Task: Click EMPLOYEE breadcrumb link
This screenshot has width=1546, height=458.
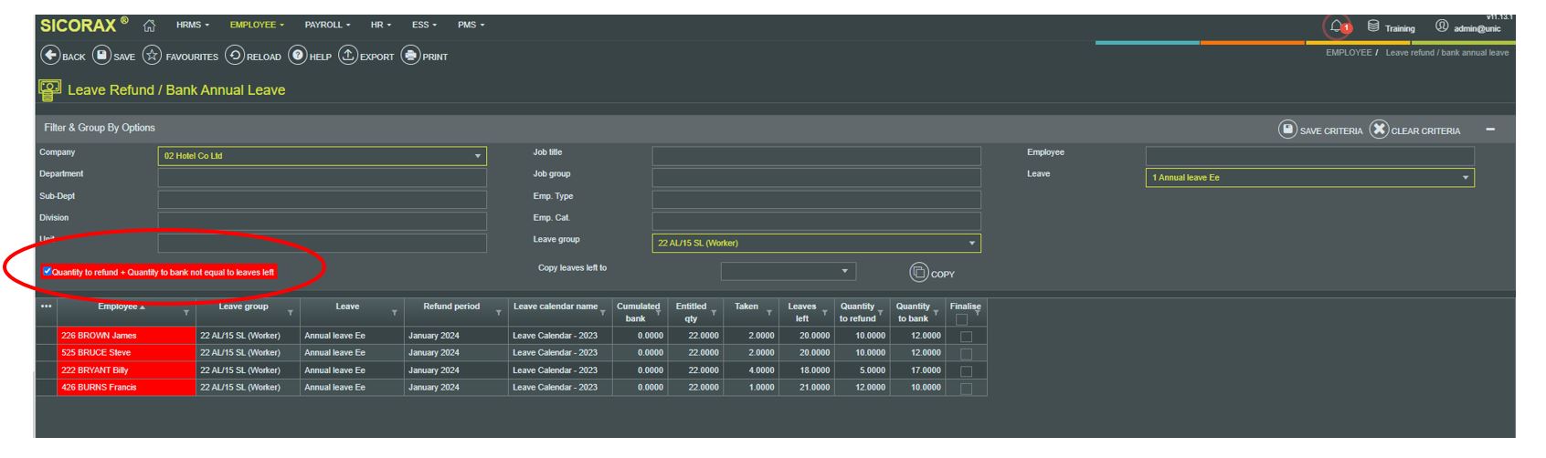Action: pos(1349,53)
